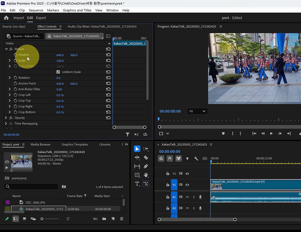Select the Razor tool
Screen dimensions: 301x232
(146, 158)
